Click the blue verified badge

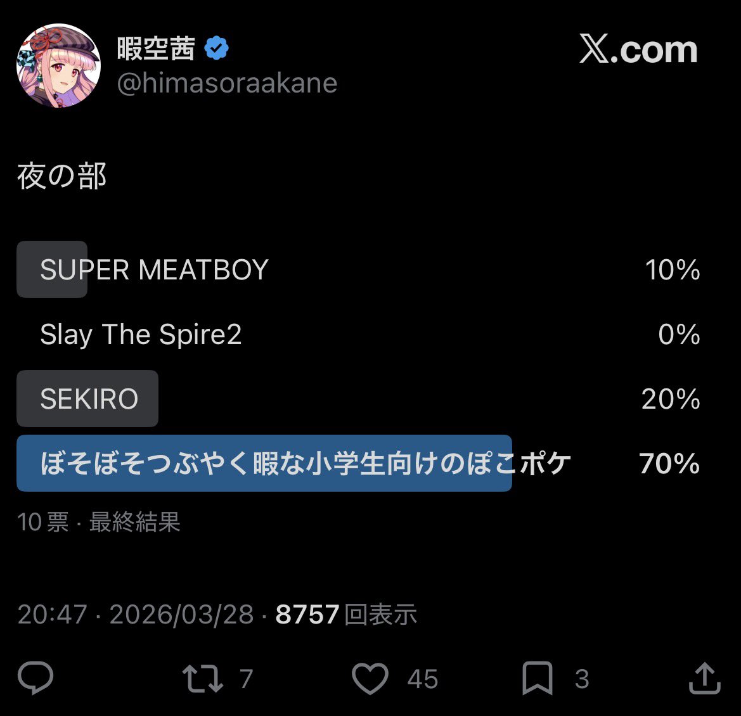click(217, 49)
